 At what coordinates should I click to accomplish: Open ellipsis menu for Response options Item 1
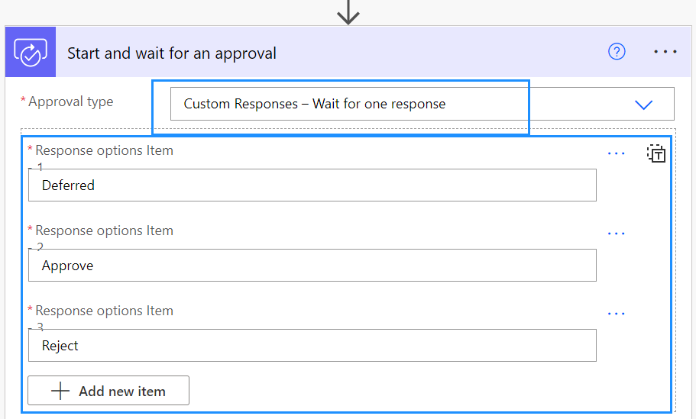point(616,153)
